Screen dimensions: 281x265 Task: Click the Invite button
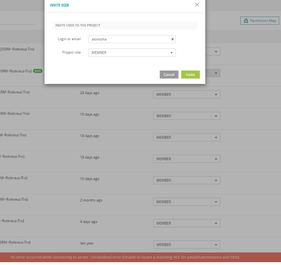[190, 75]
